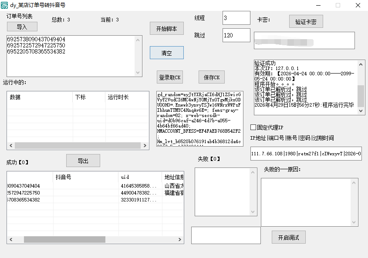This screenshot has width=368, height=258.
Task: Click 开启调试 to enable debugging
Action: click(288, 237)
